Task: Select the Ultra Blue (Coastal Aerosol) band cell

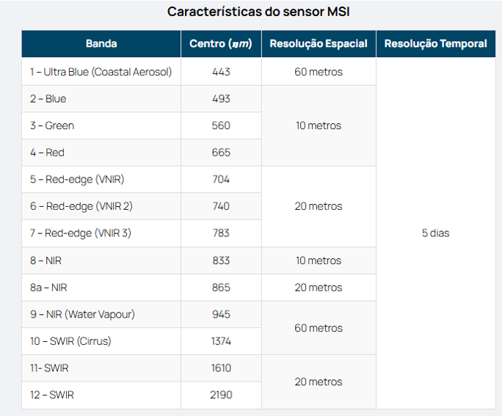Action: click(101, 72)
